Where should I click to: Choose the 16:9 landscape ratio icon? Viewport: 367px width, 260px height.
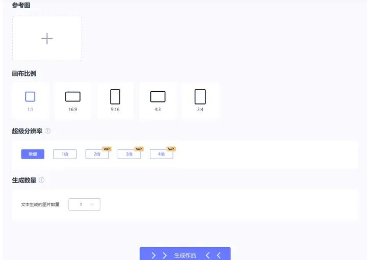(73, 97)
